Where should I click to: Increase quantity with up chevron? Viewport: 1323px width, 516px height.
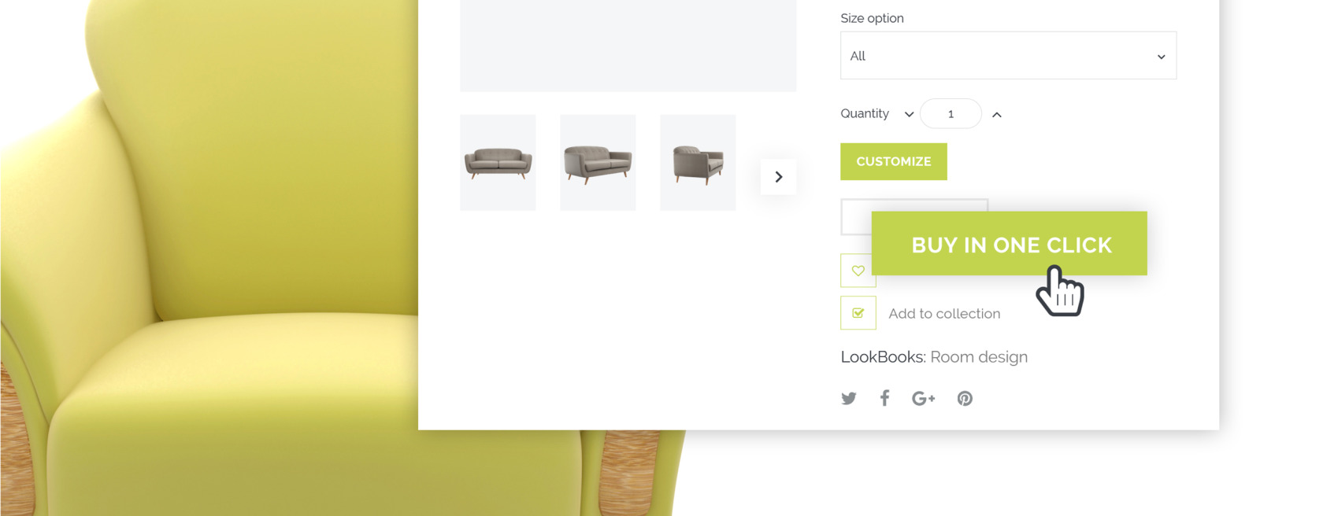pos(996,114)
